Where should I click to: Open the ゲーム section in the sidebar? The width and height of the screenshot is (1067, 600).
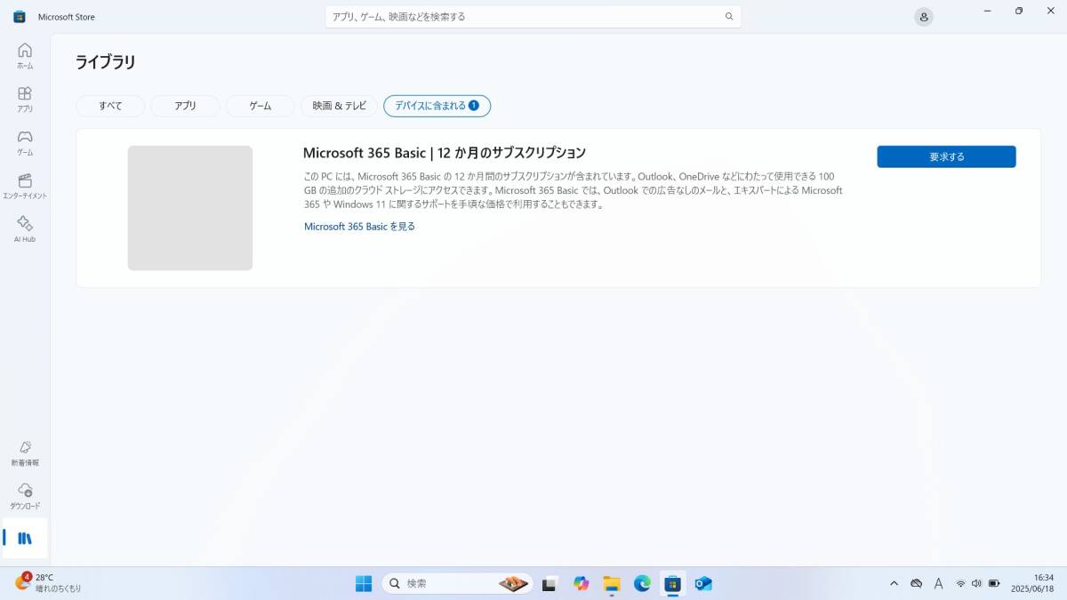(x=25, y=142)
